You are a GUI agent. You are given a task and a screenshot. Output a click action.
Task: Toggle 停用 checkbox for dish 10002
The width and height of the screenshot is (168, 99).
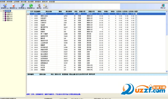tap(136, 16)
